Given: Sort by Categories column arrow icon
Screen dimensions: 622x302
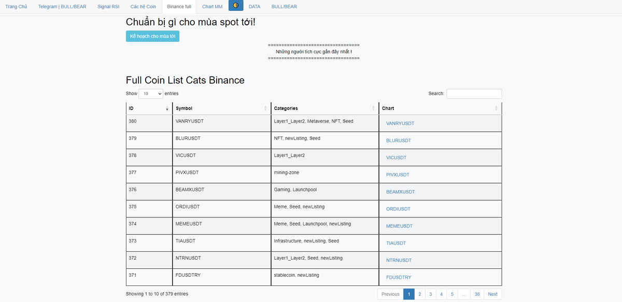Looking at the screenshot, I should pos(373,109).
